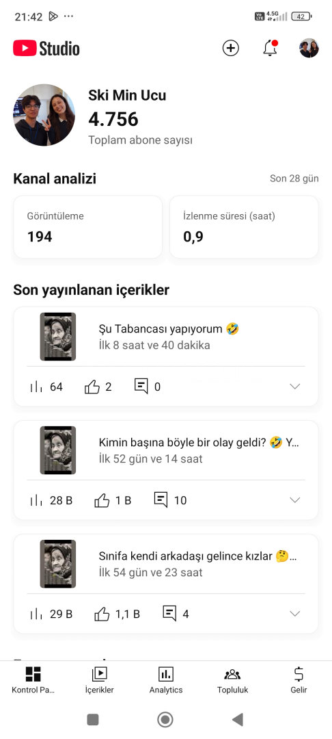332x739 pixels.
Task: Open the Görüntüleme 194 analytics card
Action: [88, 227]
